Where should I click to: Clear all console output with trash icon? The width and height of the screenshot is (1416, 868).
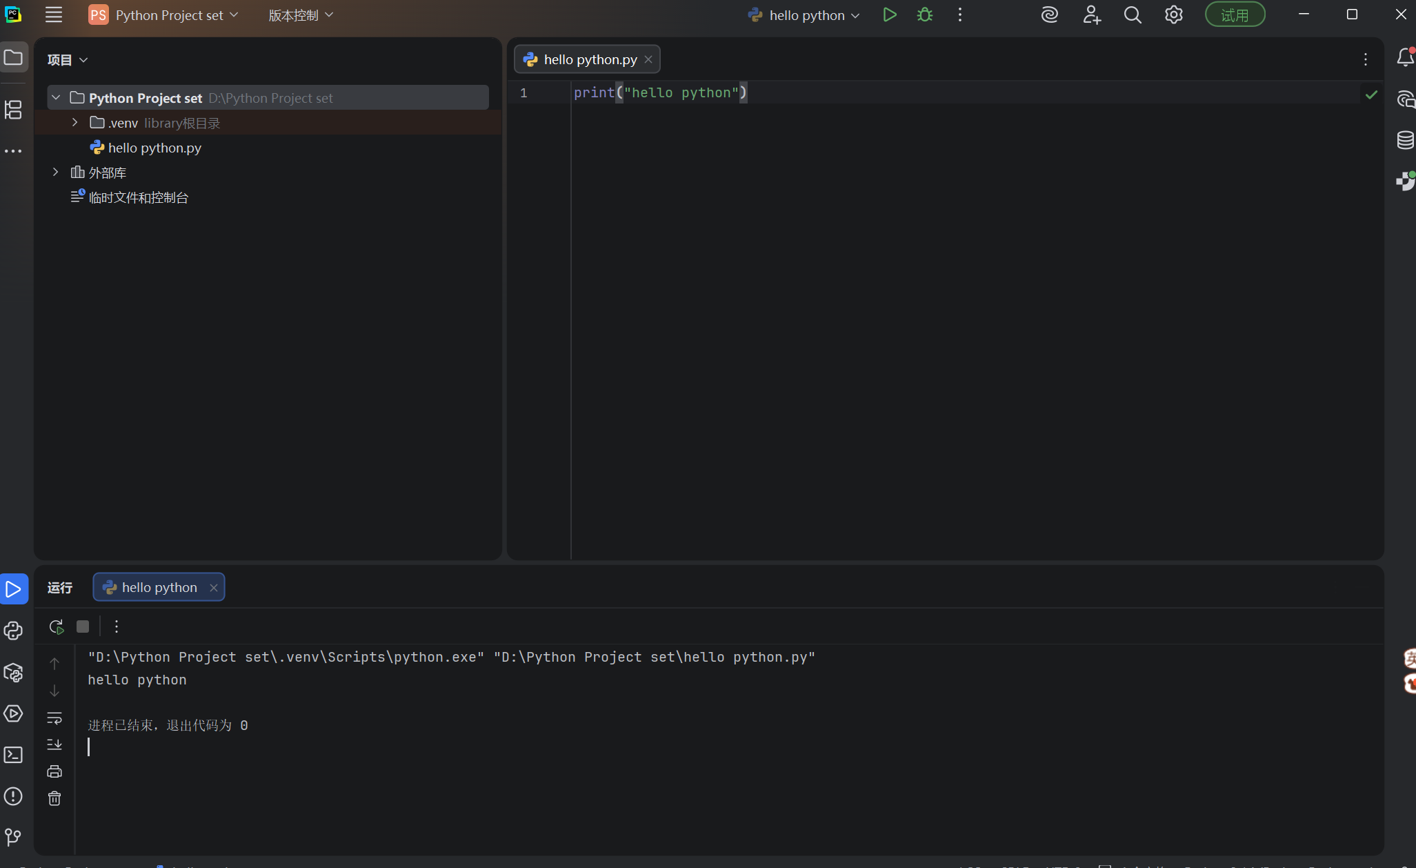click(x=54, y=798)
